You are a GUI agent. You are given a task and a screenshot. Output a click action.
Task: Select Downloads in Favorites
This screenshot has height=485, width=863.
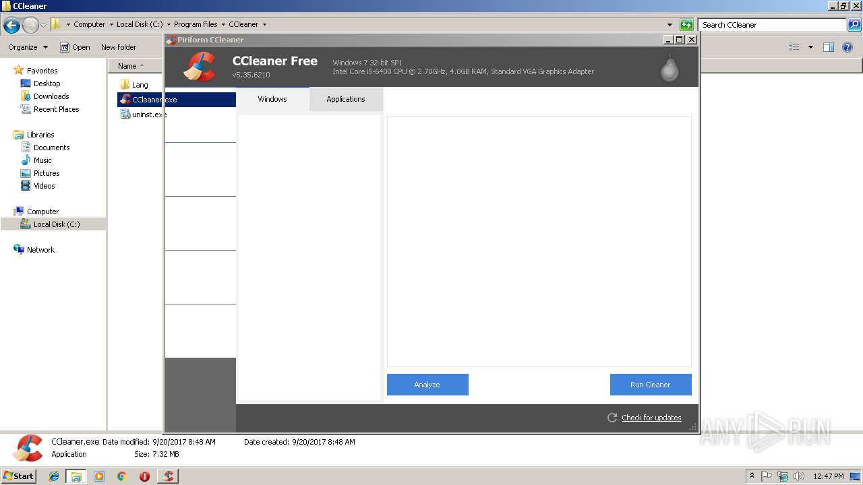51,96
